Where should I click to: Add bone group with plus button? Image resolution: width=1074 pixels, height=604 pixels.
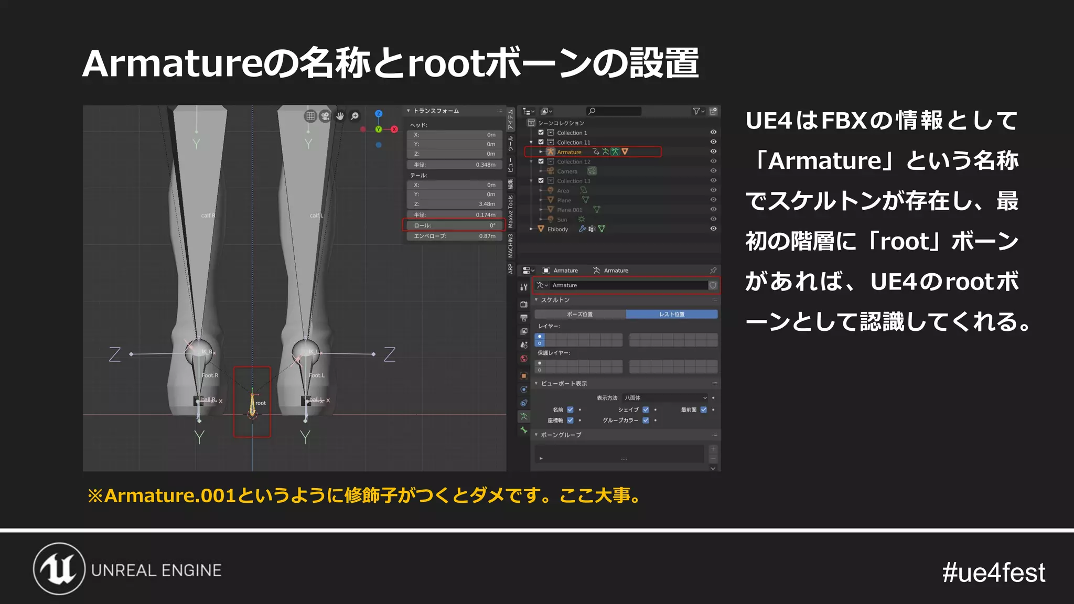pyautogui.click(x=713, y=449)
